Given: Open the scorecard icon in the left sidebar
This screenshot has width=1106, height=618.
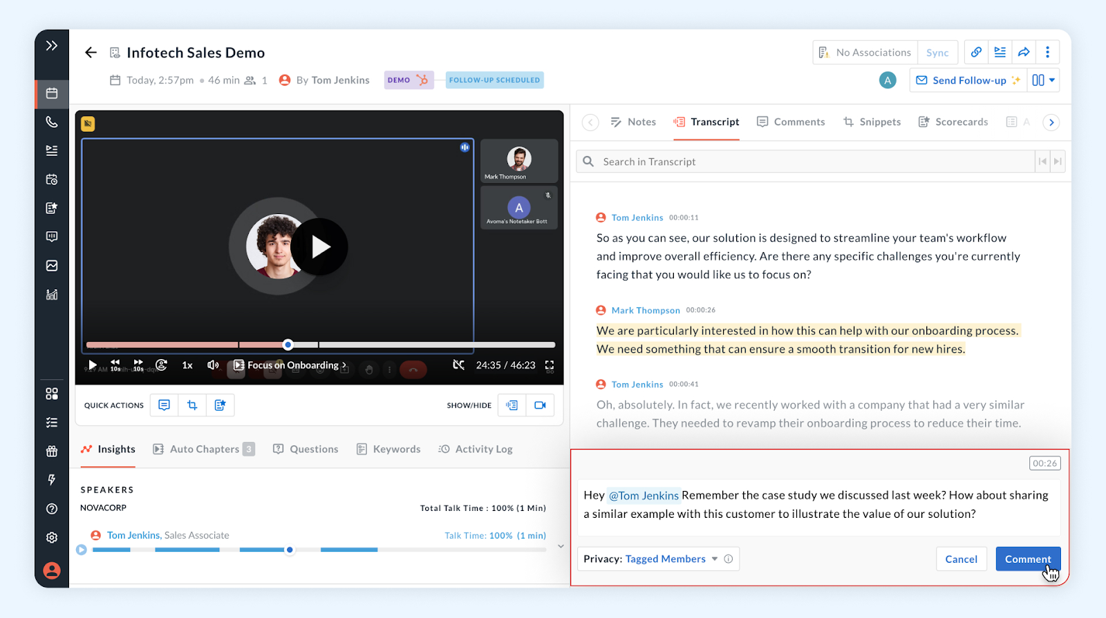Looking at the screenshot, I should (52, 208).
